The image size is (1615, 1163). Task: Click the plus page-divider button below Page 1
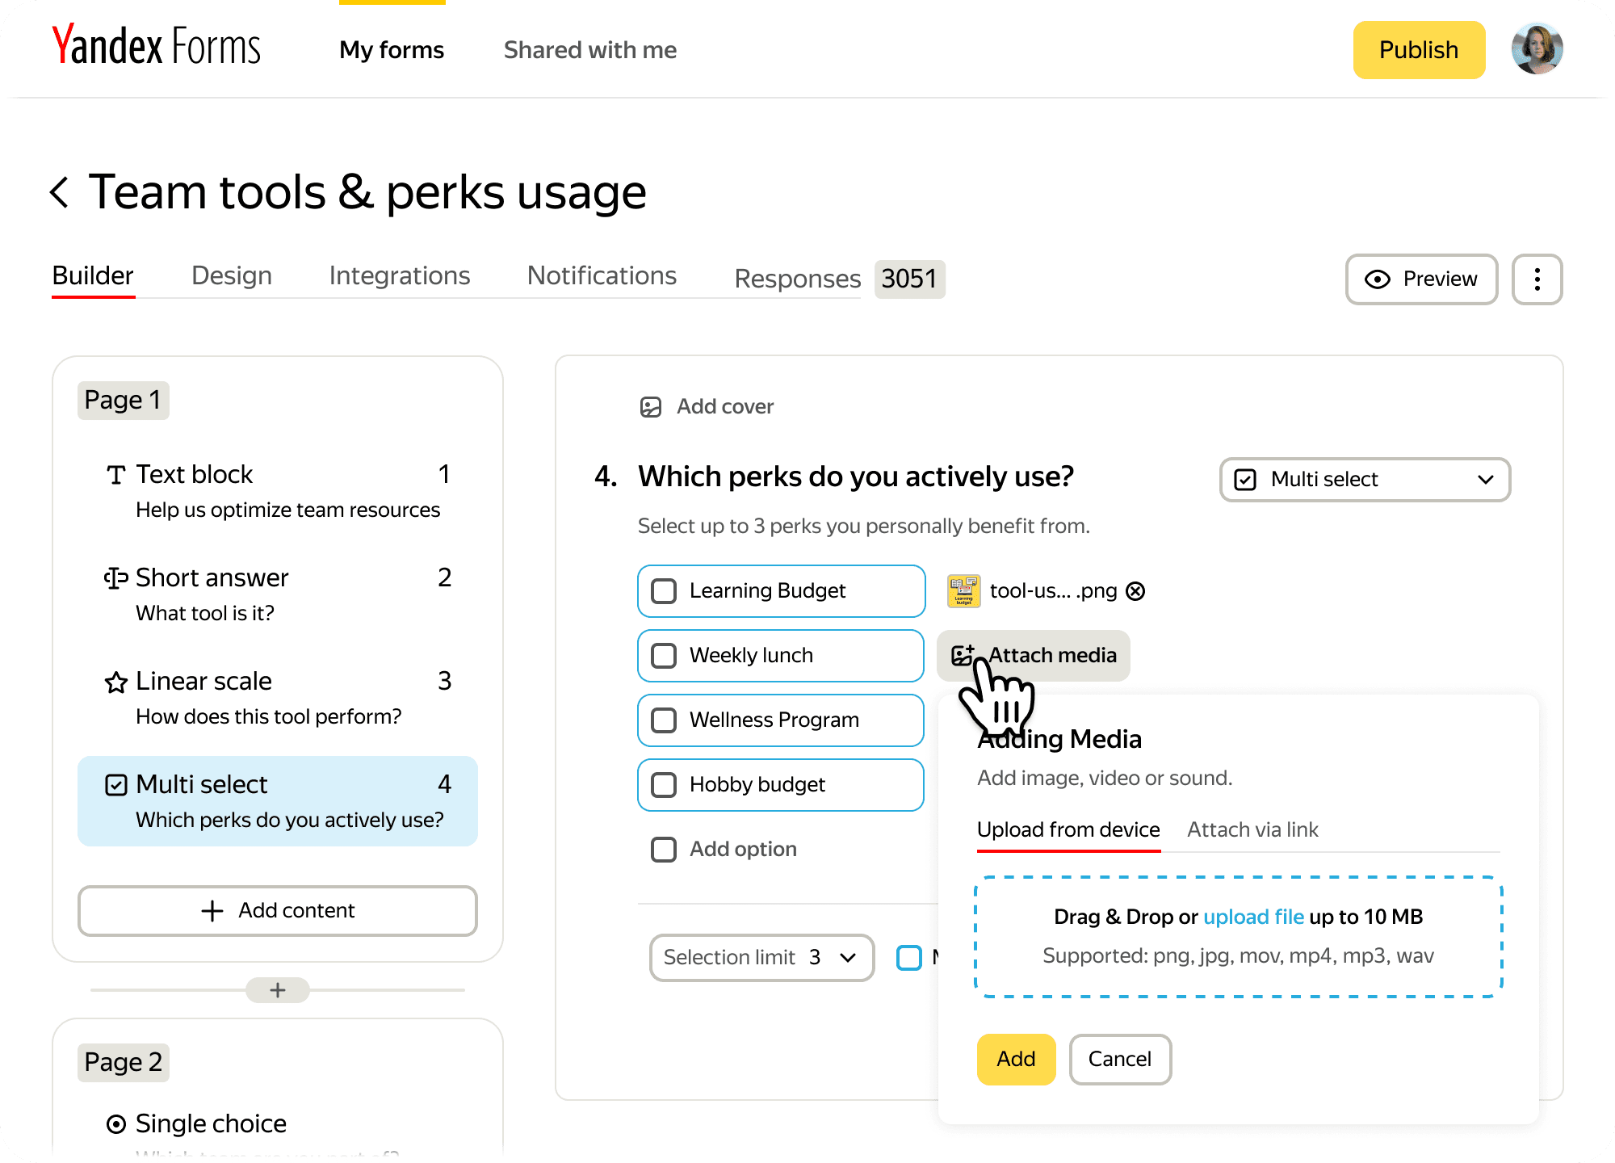(278, 990)
